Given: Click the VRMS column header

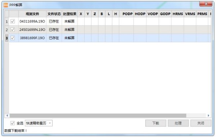Looking at the screenshot, I should tap(190, 14).
